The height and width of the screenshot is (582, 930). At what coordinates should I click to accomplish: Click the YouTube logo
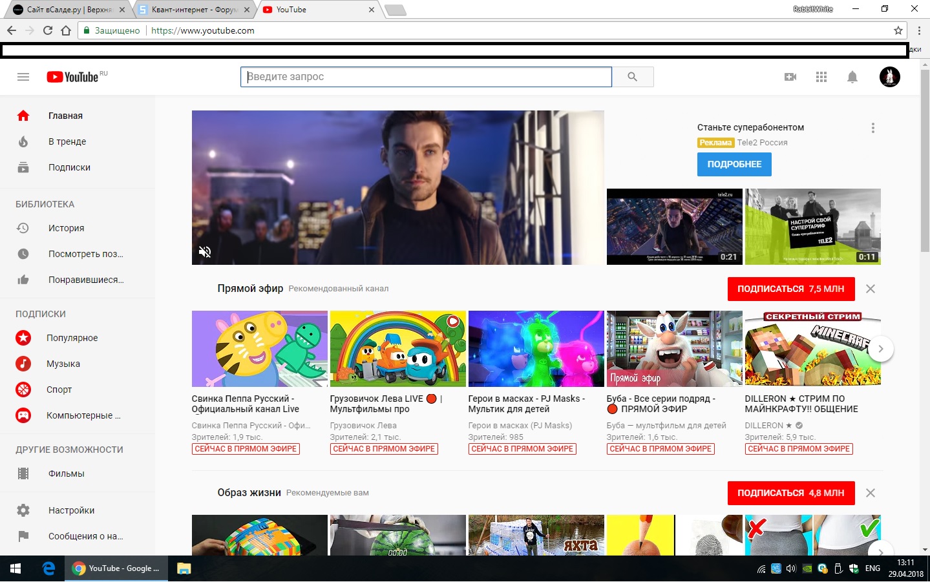pos(72,77)
